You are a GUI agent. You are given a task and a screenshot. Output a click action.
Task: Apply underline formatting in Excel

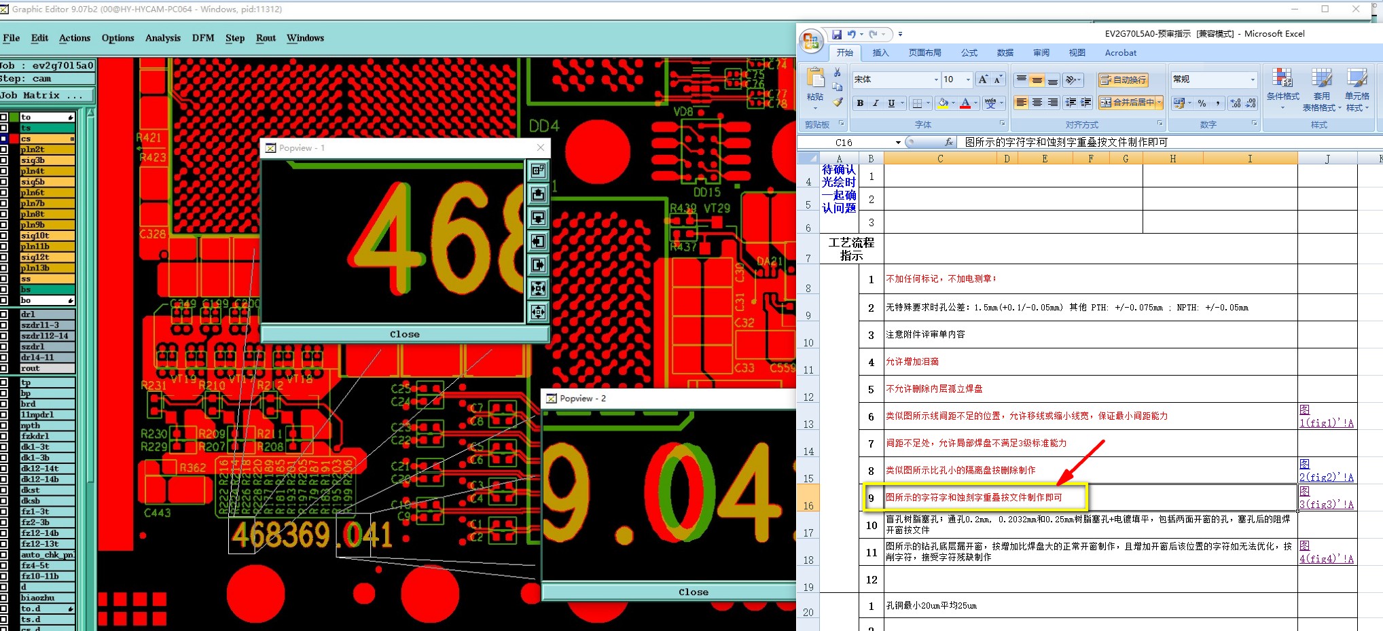point(891,103)
